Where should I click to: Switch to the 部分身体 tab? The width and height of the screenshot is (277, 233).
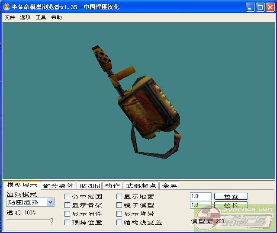coord(58,186)
